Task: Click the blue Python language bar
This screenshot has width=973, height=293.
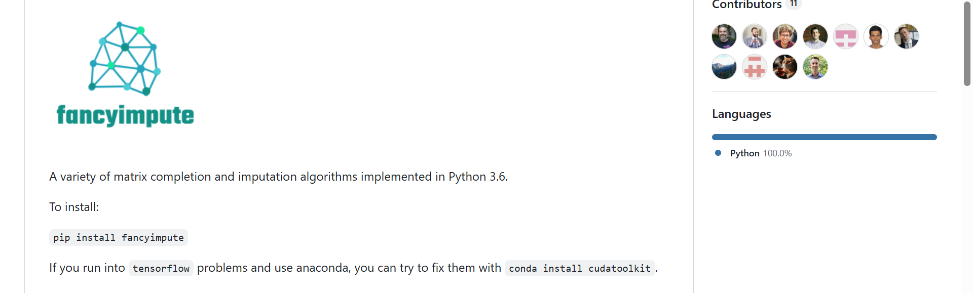Action: (824, 137)
